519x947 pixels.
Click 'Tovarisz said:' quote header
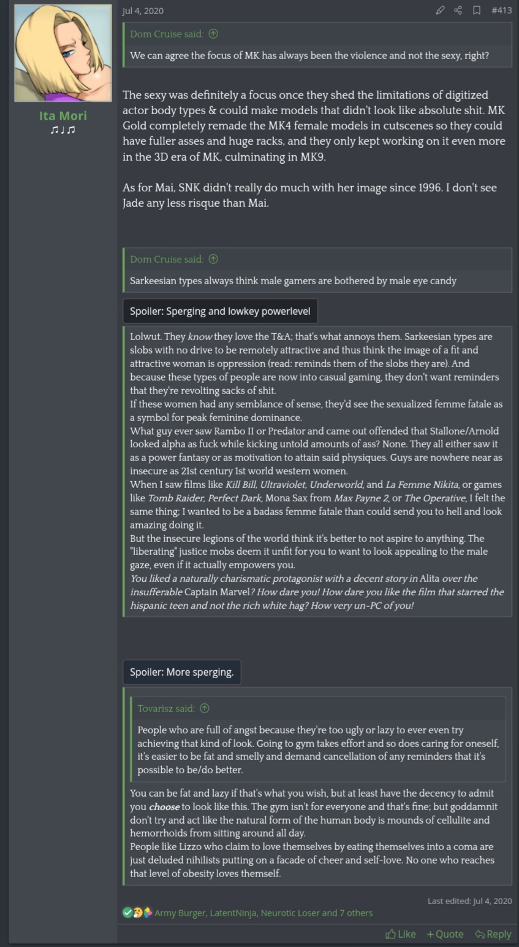166,708
